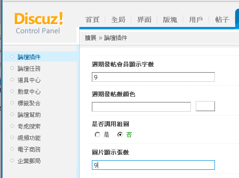Viewport: 239px width, 178px height.
Task: Open the 首頁 tab
Action: (x=92, y=20)
